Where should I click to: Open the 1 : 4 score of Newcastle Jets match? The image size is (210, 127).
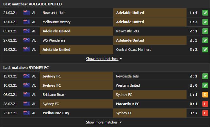[x=194, y=13]
